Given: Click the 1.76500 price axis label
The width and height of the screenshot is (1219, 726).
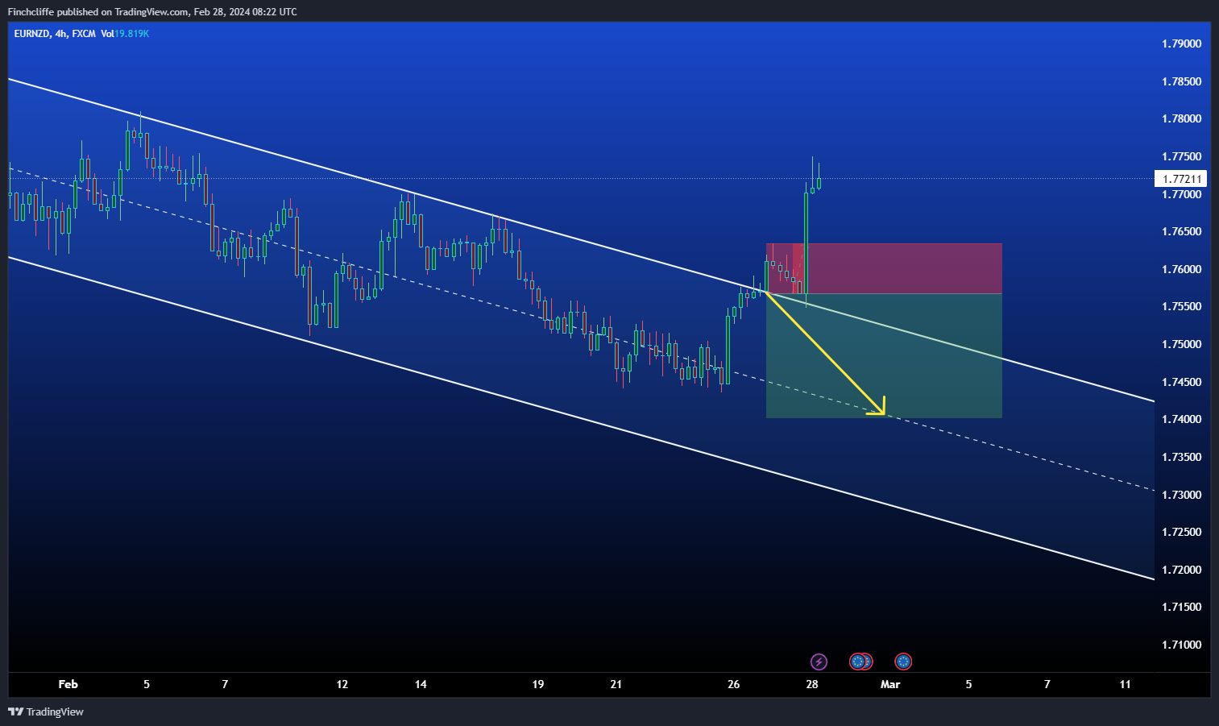Looking at the screenshot, I should 1181,231.
